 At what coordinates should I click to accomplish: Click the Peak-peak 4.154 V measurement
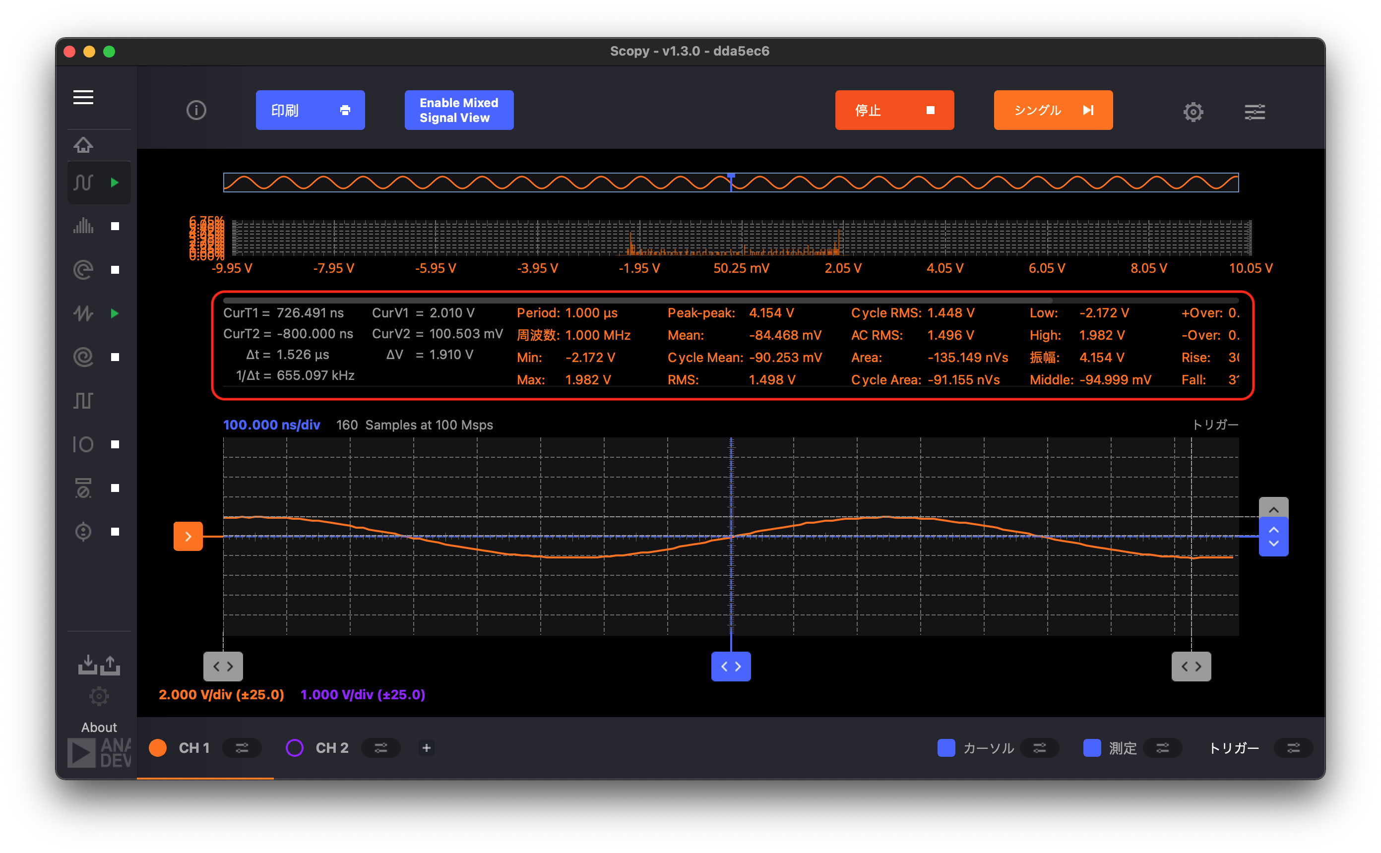(x=731, y=313)
